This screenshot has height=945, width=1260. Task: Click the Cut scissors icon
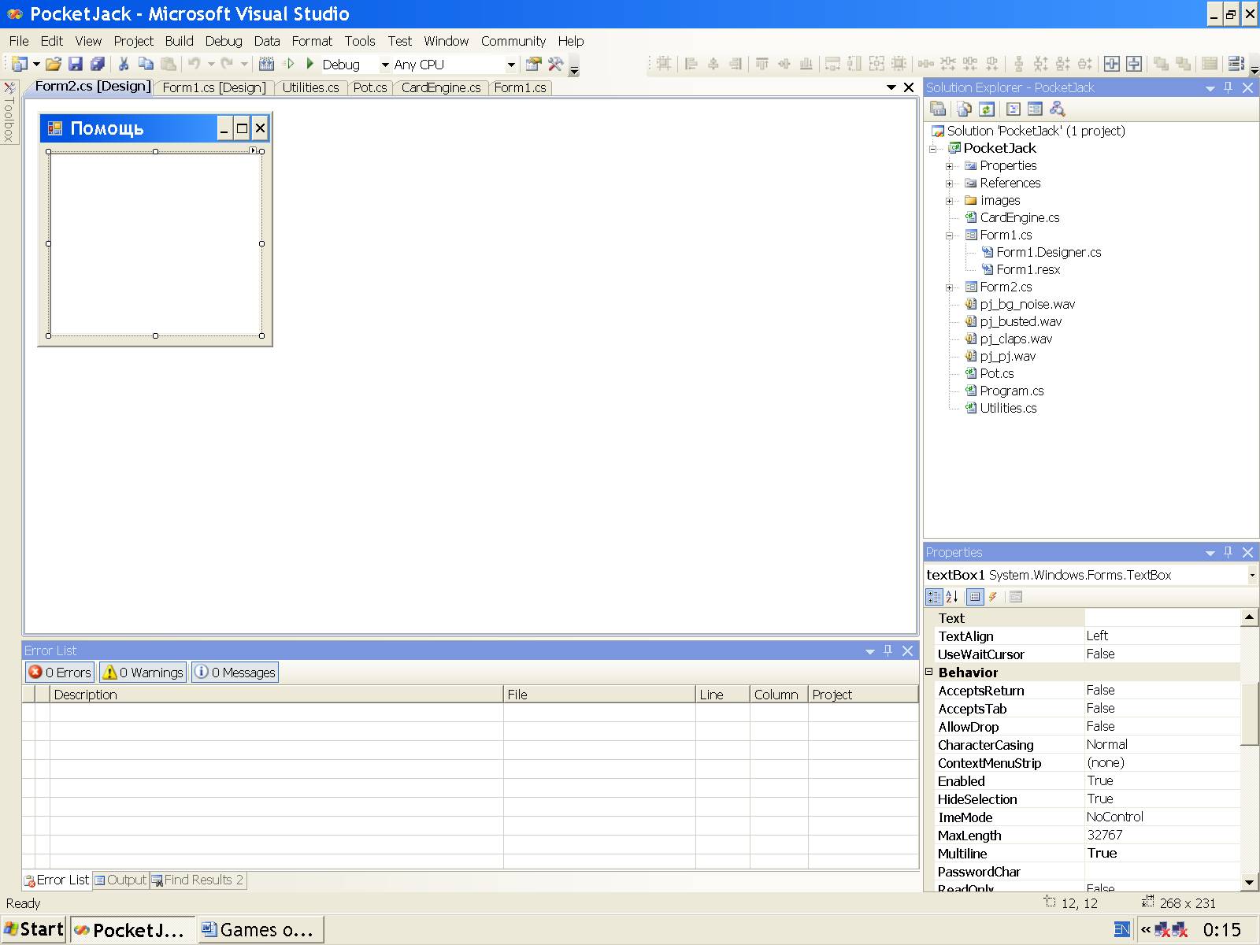tap(124, 65)
